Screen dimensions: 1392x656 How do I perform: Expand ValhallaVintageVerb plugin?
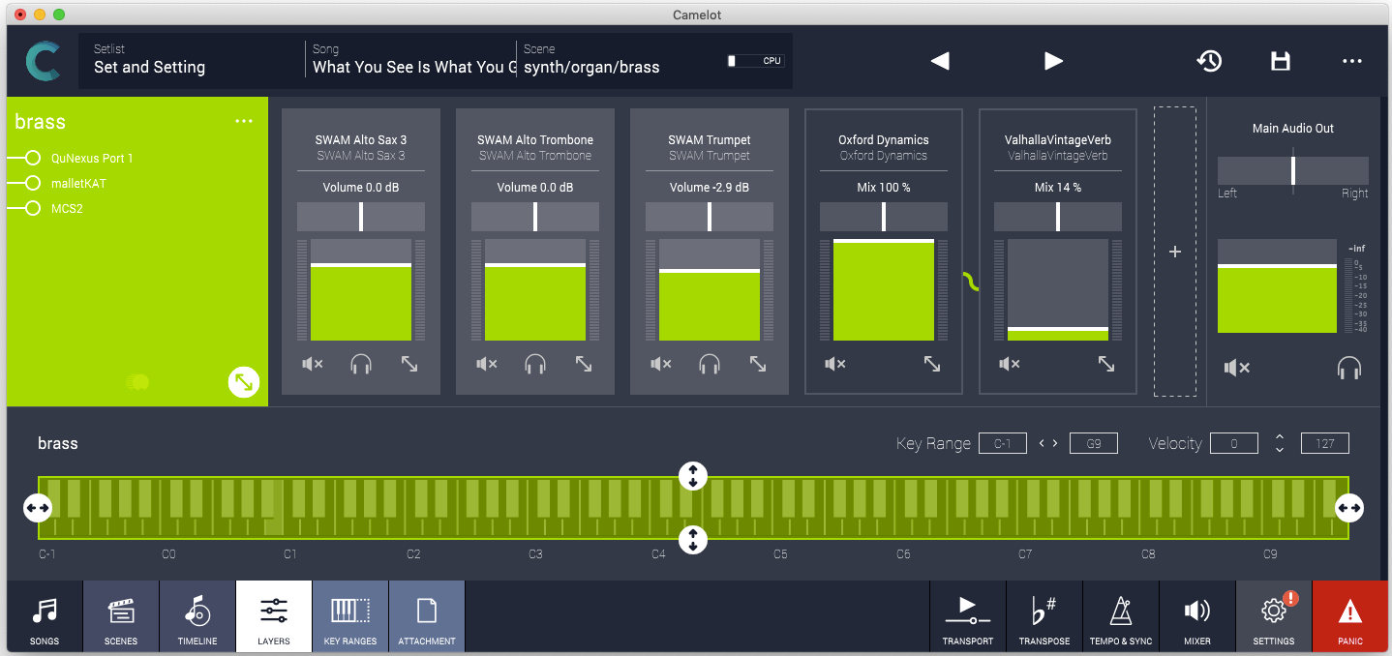click(1106, 365)
